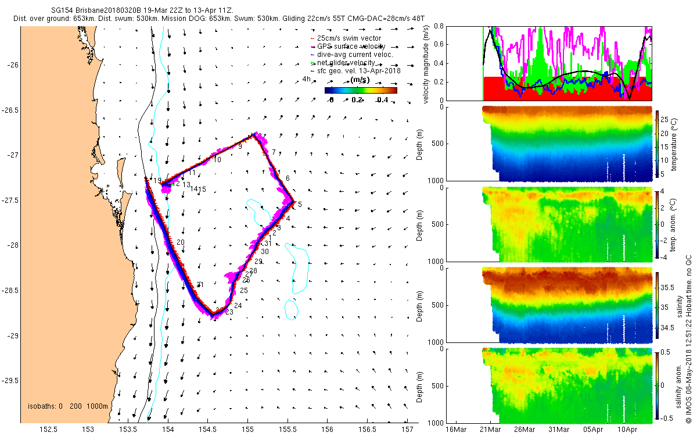Click the 31Mar date tick label
This screenshot has width=697, height=436.
[559, 430]
